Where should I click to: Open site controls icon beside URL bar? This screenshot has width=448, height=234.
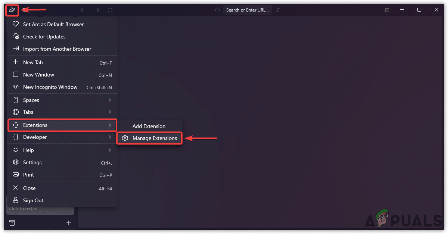pyautogui.click(x=278, y=10)
